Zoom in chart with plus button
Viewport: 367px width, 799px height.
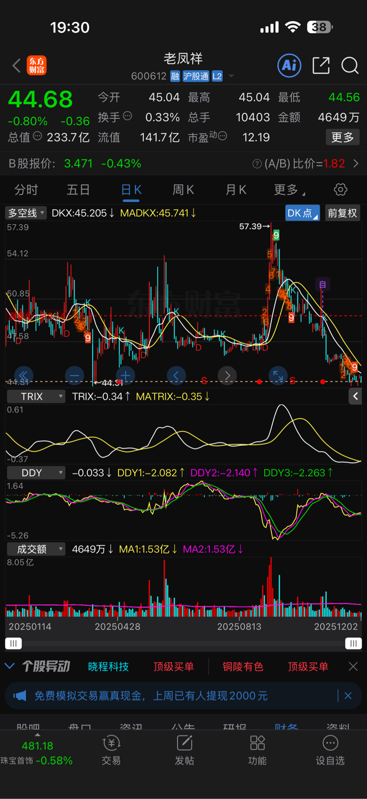coord(126,376)
